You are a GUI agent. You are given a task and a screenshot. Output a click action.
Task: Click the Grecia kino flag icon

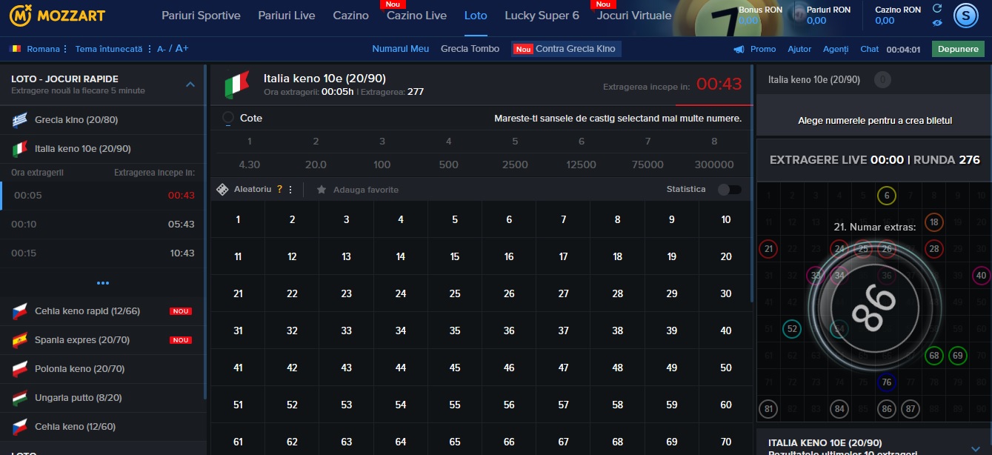click(x=20, y=119)
